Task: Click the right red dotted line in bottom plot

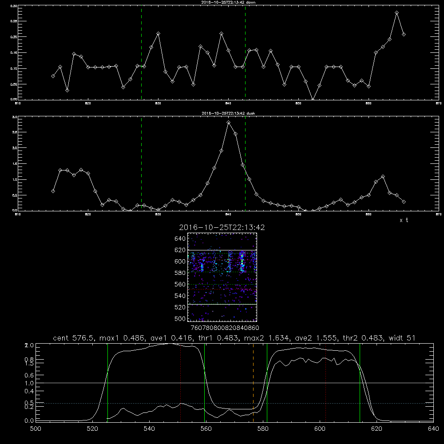Action: coord(326,382)
